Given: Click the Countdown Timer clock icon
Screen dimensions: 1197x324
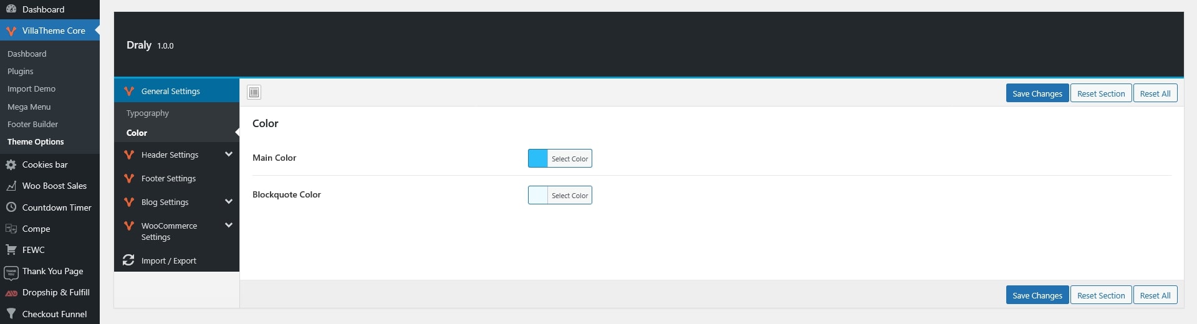Looking at the screenshot, I should pyautogui.click(x=11, y=207).
